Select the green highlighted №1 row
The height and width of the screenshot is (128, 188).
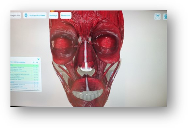point(25,65)
